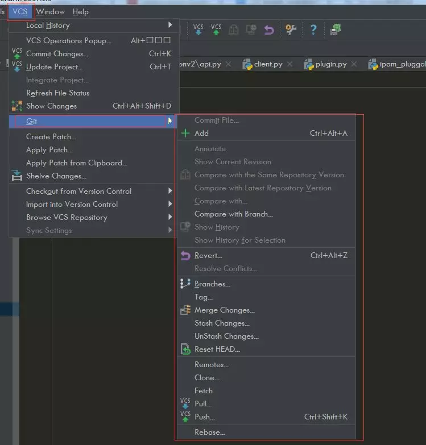Viewport: 426px width, 445px height.
Task: Select the Apply Patch… menu entry
Action: click(x=94, y=149)
